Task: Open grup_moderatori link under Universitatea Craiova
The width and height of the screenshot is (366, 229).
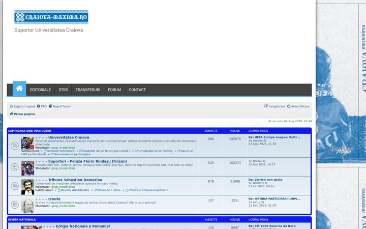Action: point(63,148)
